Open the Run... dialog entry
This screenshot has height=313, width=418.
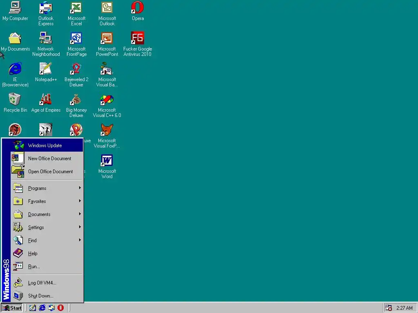coord(47,267)
